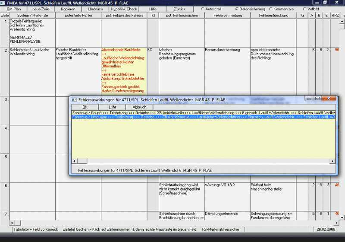Click dialog list scroll right arrow
345x242 pixels.
click(x=332, y=161)
